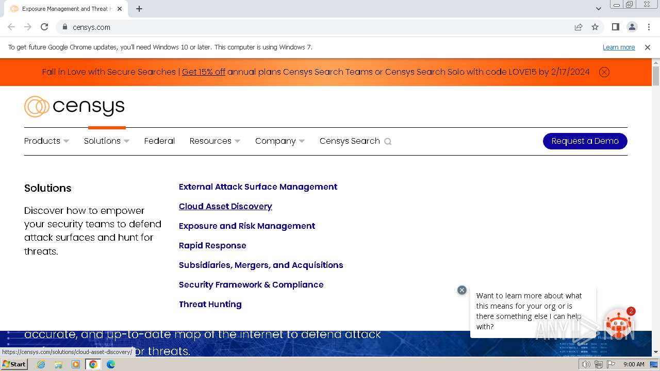Click the Censys logo
The width and height of the screenshot is (660, 371).
click(74, 107)
